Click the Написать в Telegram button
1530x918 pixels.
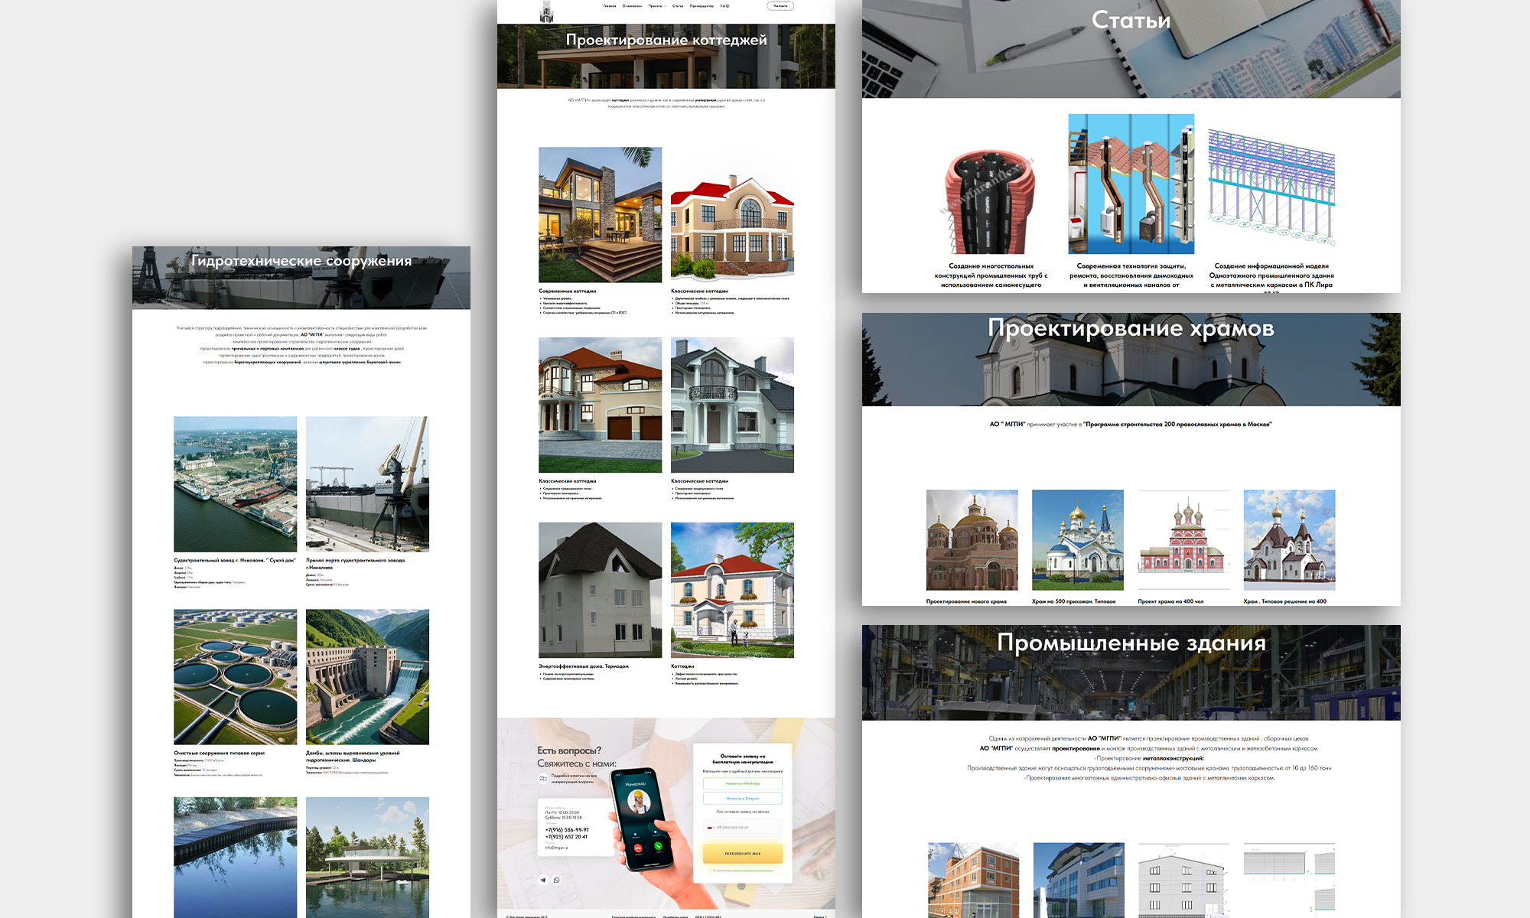[742, 798]
